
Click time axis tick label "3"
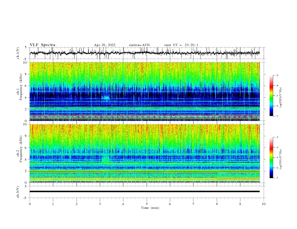(100, 204)
